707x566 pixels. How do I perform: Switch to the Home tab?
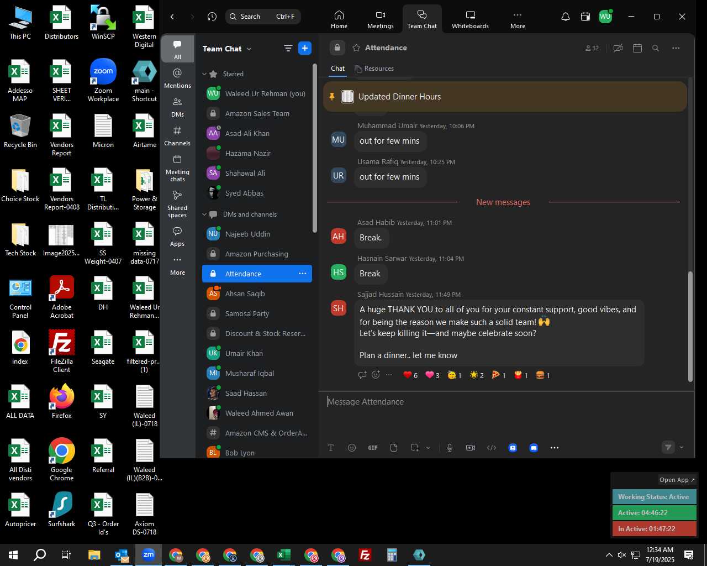click(x=339, y=19)
